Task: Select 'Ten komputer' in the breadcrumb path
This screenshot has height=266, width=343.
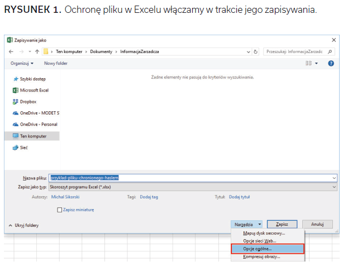Action: [69, 51]
